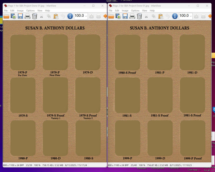Screen dimensions: 215x172
Task: Start slideshow icon in Page 1 window
Action: click(13, 16)
